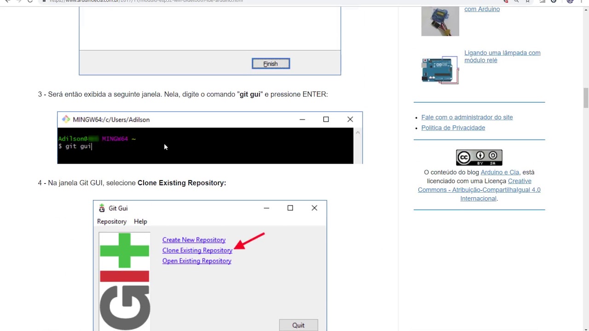Open the Arduino relay module thumbnail
Image resolution: width=589 pixels, height=331 pixels.
440,70
